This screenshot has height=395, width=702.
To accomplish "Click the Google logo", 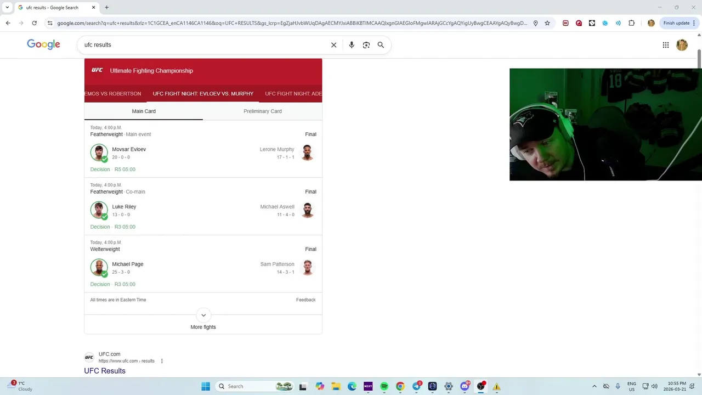I will pos(43,44).
